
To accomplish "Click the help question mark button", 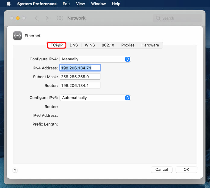I will [x=15, y=170].
